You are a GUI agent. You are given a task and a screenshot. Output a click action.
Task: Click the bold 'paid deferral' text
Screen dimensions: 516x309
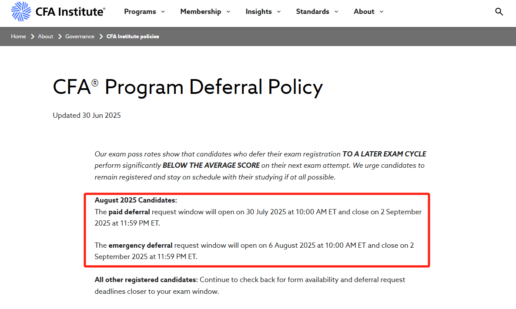point(129,212)
